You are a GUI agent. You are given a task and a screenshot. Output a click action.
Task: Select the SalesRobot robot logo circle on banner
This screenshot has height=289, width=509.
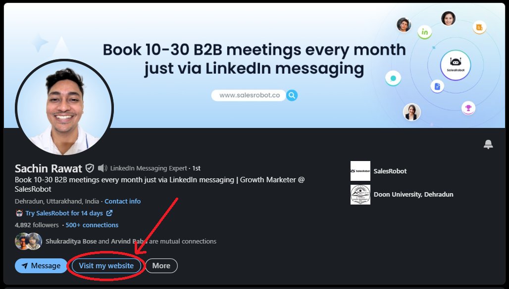point(456,65)
